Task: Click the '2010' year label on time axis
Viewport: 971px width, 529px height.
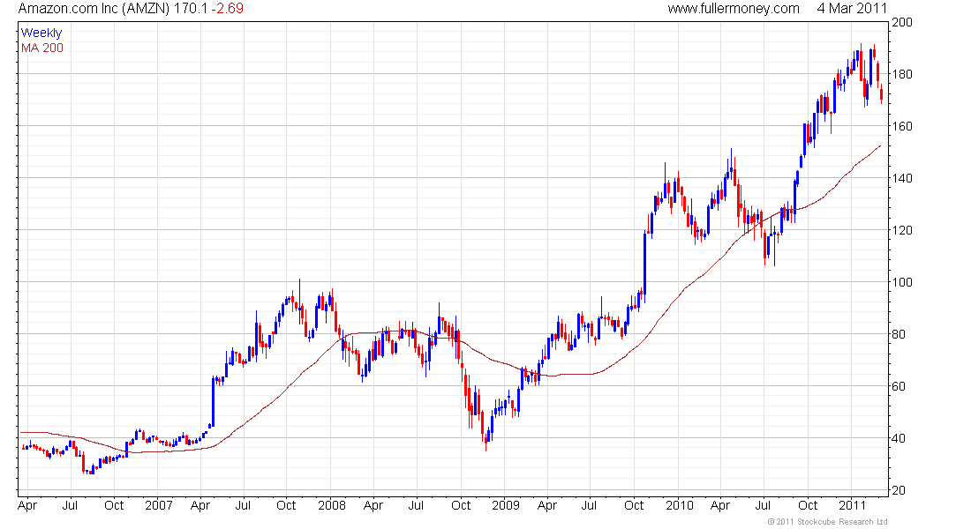Action: coord(680,505)
